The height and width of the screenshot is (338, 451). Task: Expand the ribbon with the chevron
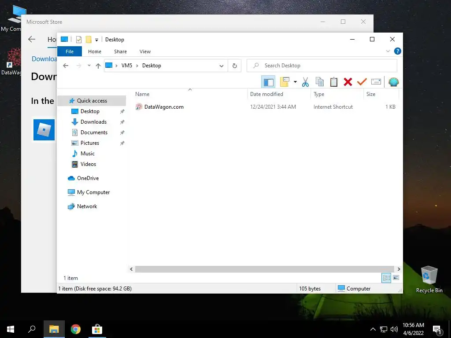click(388, 51)
